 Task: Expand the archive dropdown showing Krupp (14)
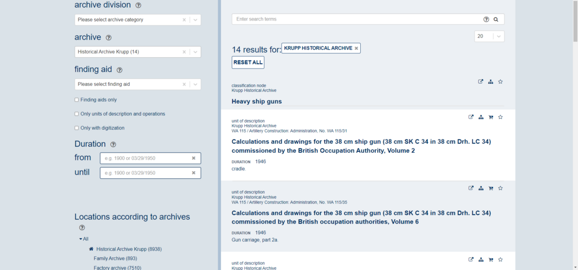pyautogui.click(x=196, y=52)
